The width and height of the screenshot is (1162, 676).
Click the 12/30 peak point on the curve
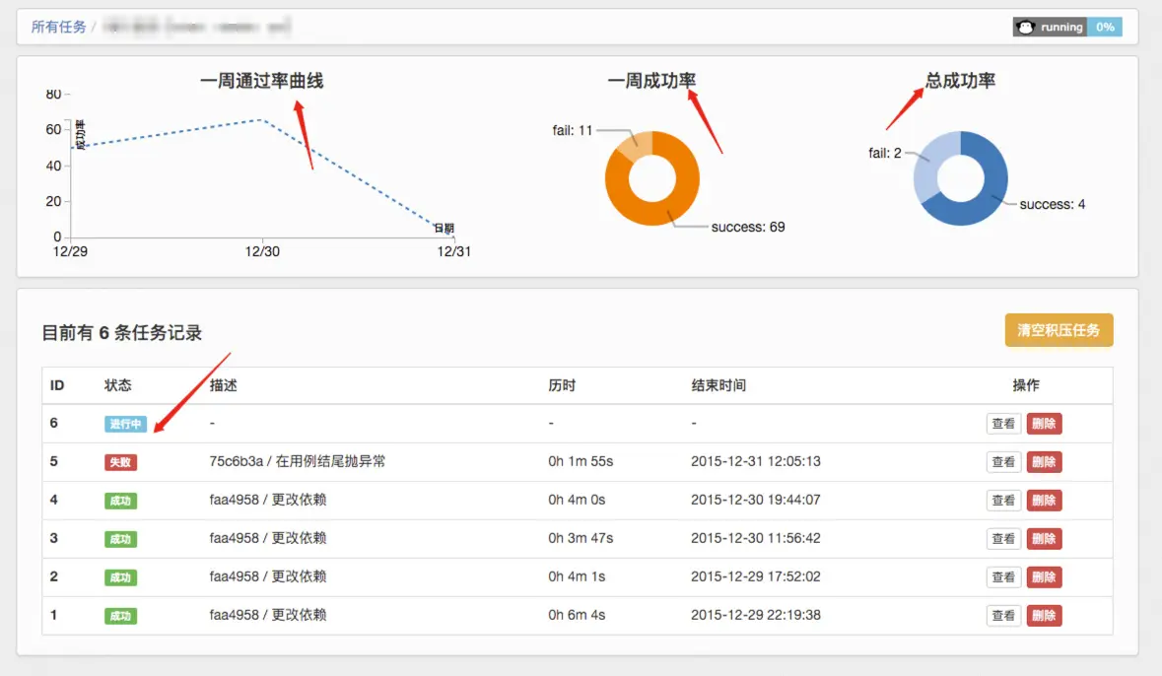click(x=261, y=119)
